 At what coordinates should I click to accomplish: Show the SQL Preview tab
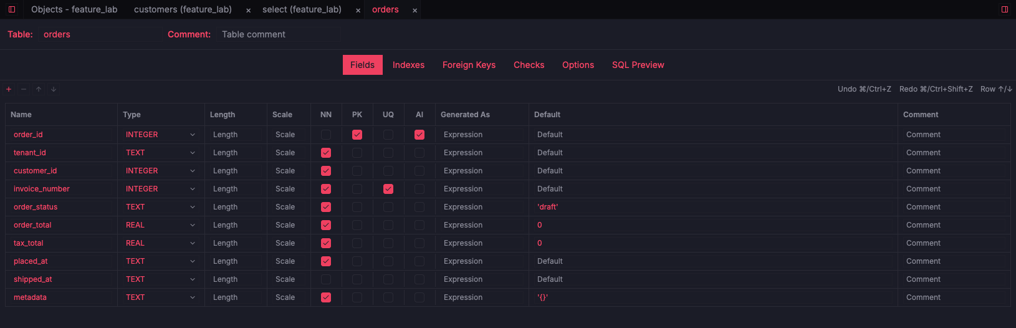coord(638,65)
